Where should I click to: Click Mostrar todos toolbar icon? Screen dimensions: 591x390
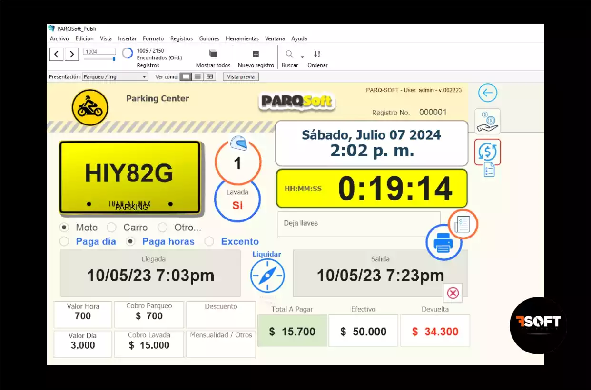[x=213, y=54]
